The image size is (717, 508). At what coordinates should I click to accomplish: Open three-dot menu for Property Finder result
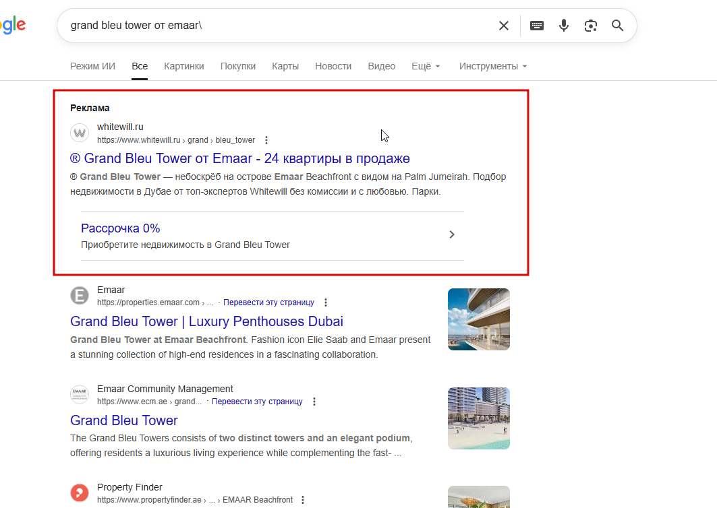coord(303,500)
